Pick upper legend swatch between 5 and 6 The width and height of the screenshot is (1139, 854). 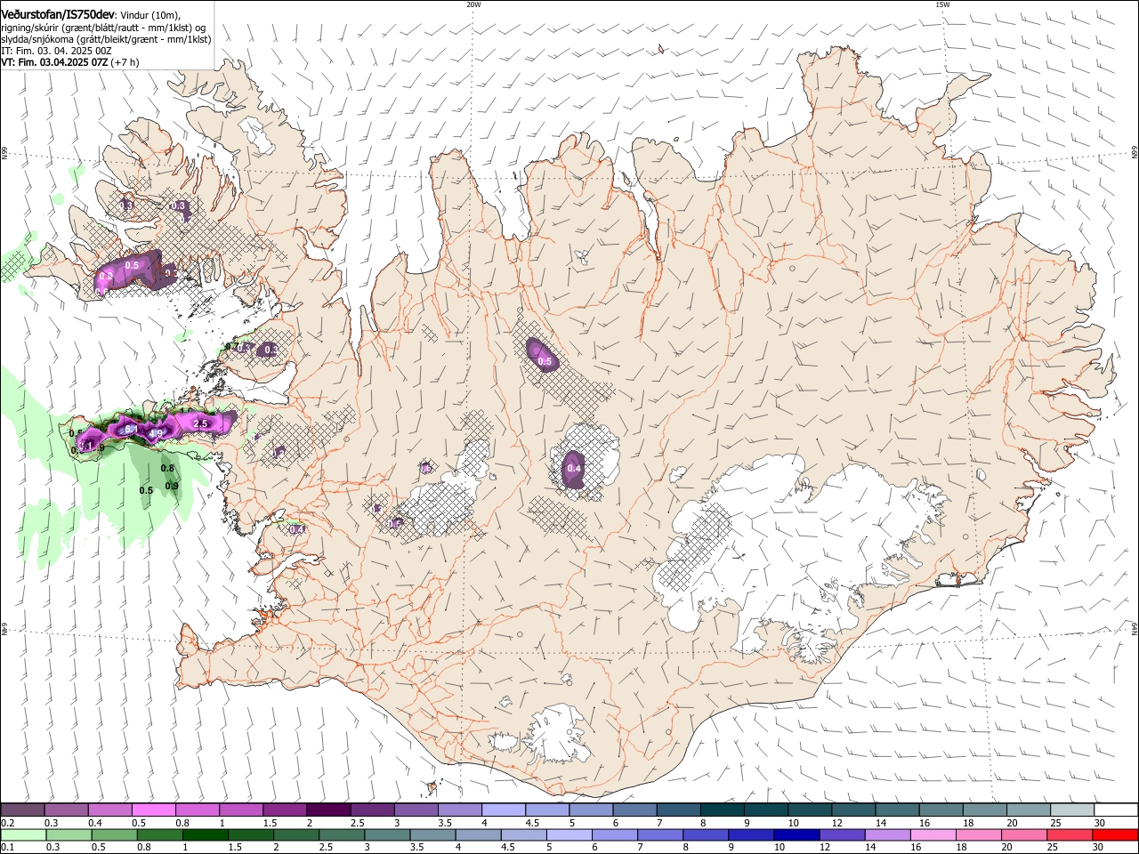point(590,810)
